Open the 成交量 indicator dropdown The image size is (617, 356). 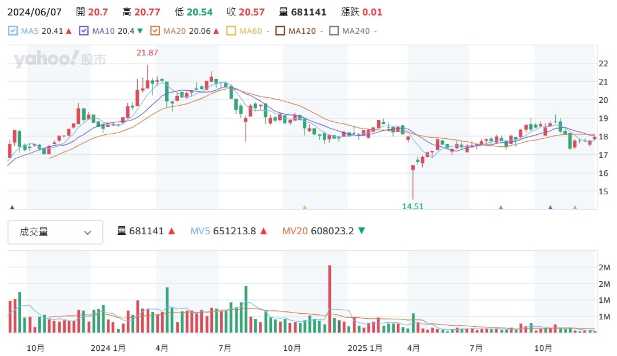(x=55, y=232)
